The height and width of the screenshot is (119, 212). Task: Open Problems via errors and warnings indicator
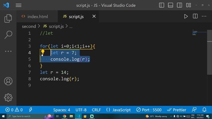pyautogui.click(x=14, y=110)
